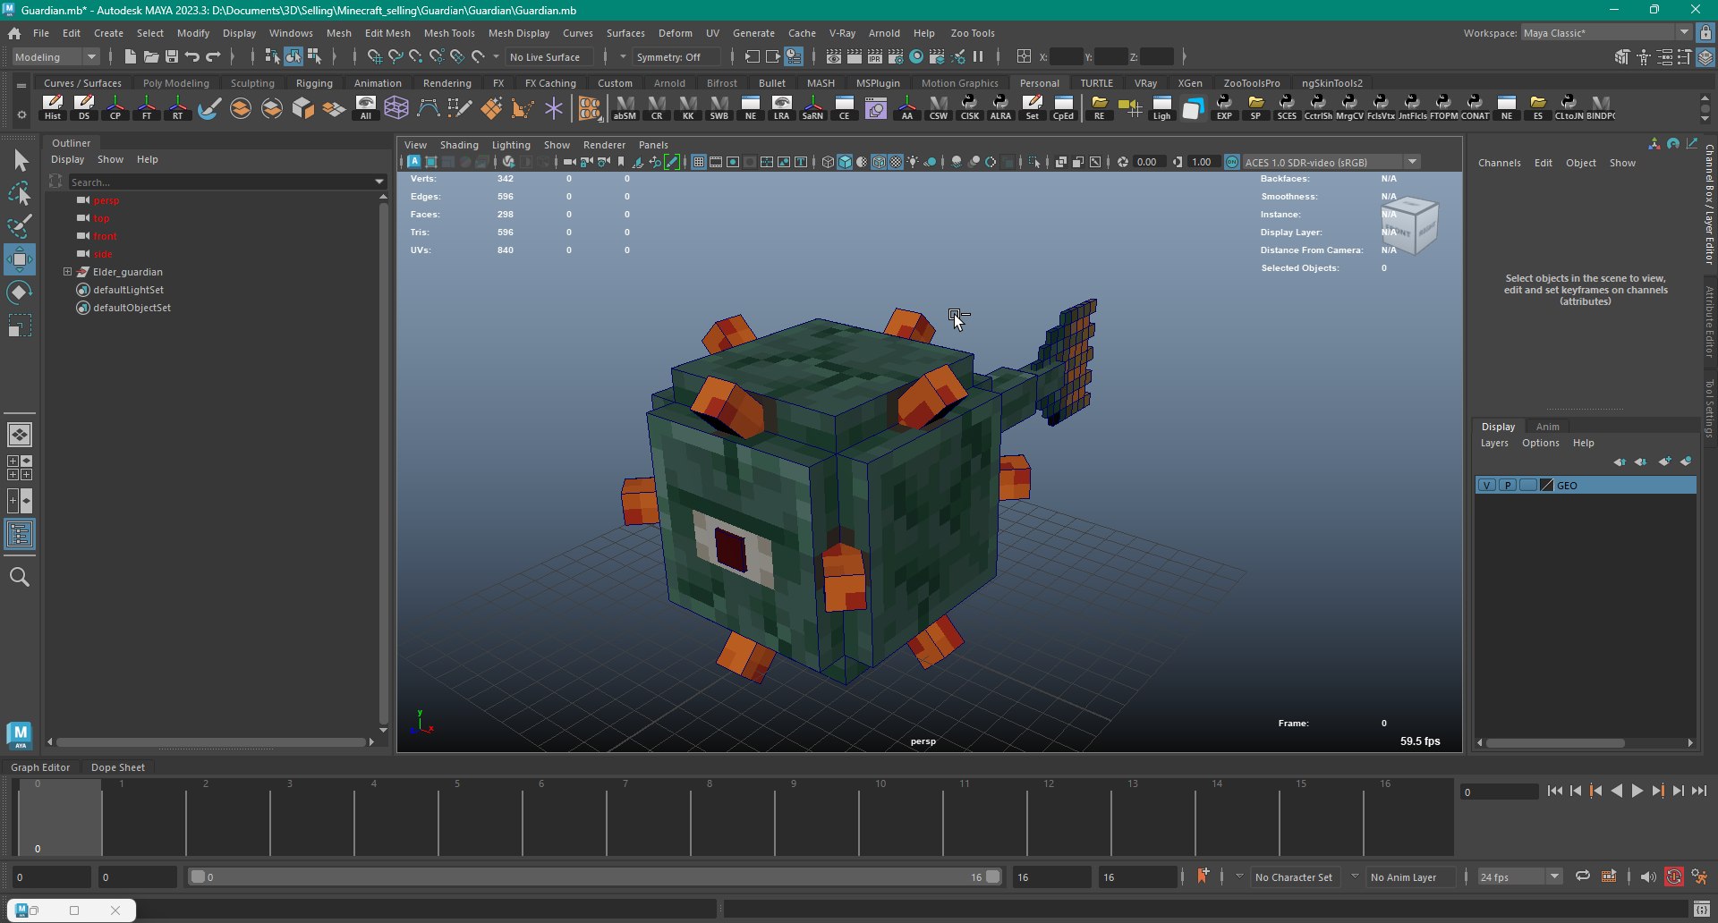The image size is (1718, 923).
Task: Switch to the Anim layer tab
Action: (1547, 427)
